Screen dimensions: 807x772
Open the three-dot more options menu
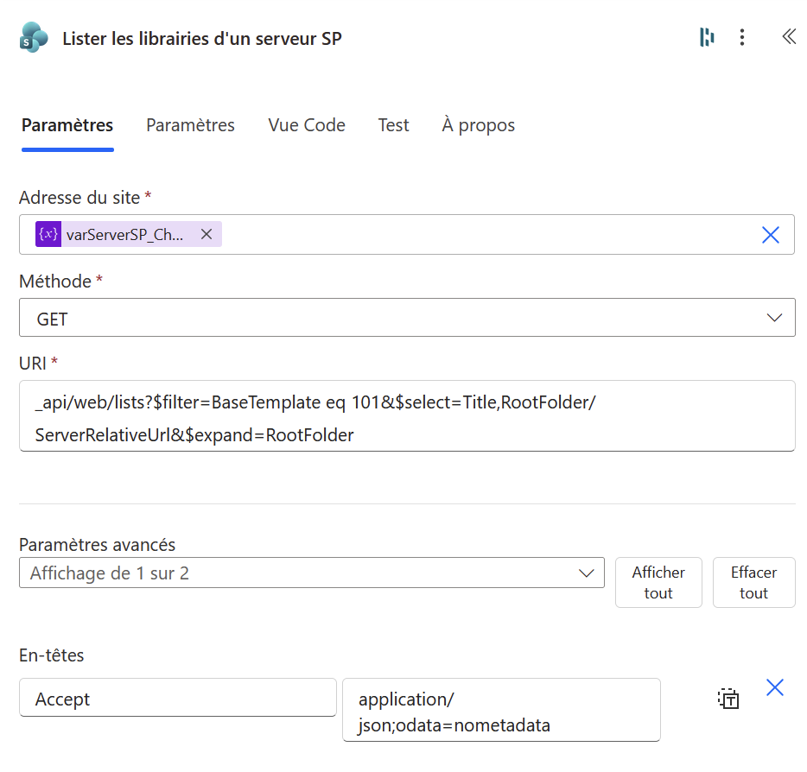click(x=742, y=37)
